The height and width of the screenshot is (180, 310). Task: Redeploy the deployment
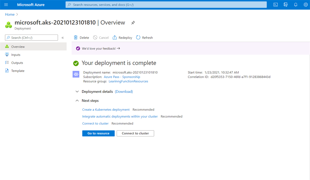(122, 38)
